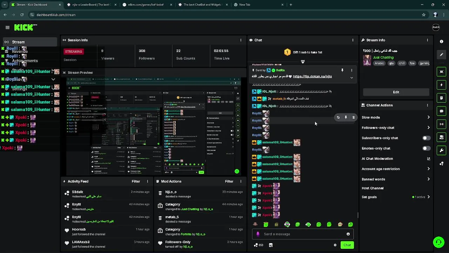449x253 pixels.
Task: Click the browser address bar
Action: (224, 15)
